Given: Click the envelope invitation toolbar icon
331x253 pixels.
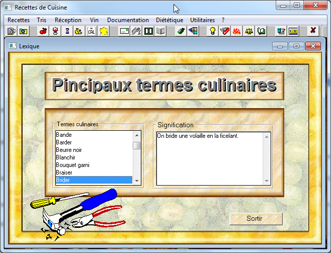Looking at the screenshot, I should click(124, 31).
